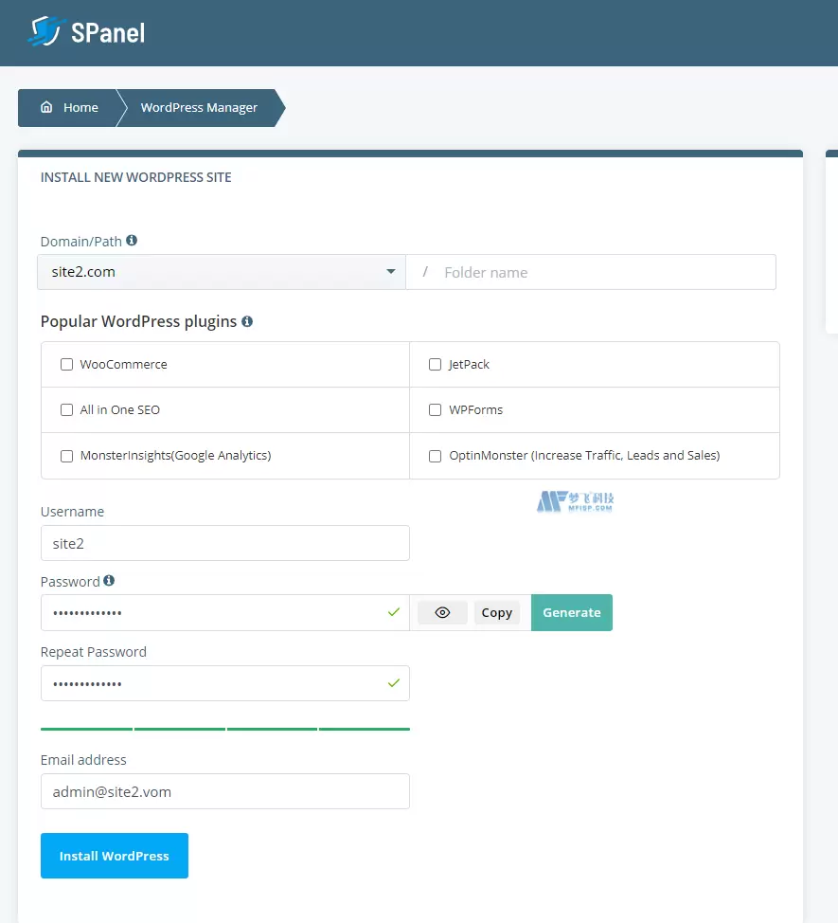Viewport: 838px width, 923px height.
Task: Navigate to Home breadcrumb item
Action: pyautogui.click(x=80, y=108)
